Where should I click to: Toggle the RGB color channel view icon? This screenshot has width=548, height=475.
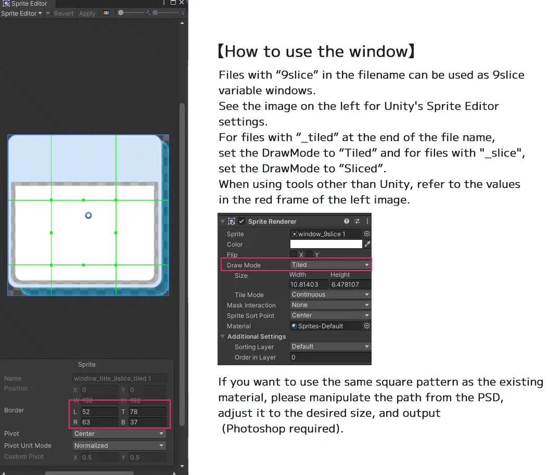pos(106,13)
